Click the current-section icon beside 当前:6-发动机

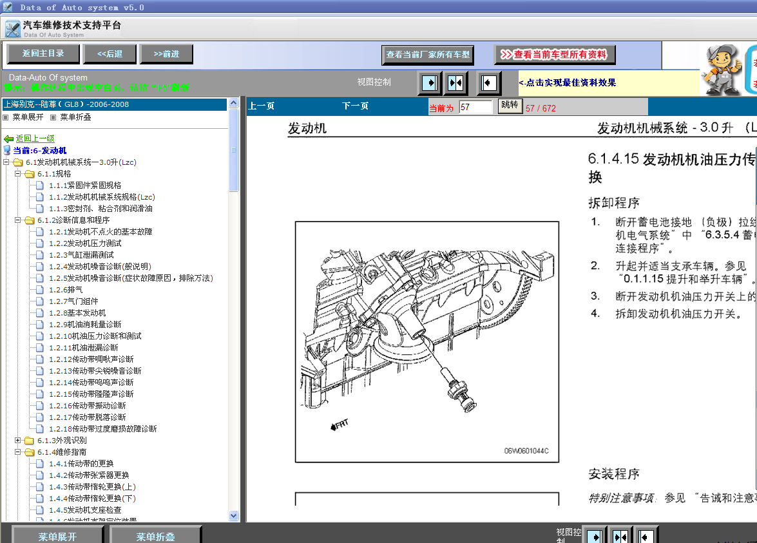point(6,151)
